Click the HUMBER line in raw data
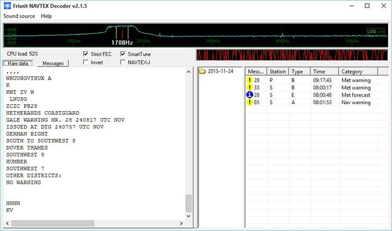The width and height of the screenshot is (392, 231). click(16, 162)
